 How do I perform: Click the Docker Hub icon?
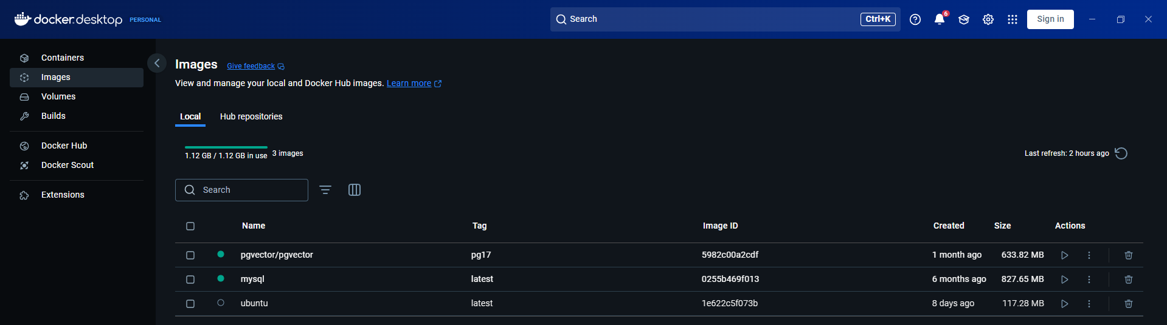pos(24,146)
